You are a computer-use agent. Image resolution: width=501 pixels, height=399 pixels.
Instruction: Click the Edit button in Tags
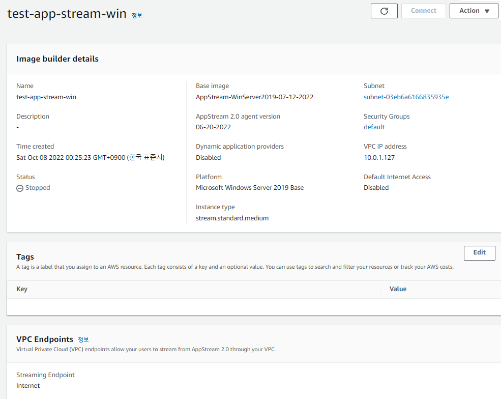(479, 253)
